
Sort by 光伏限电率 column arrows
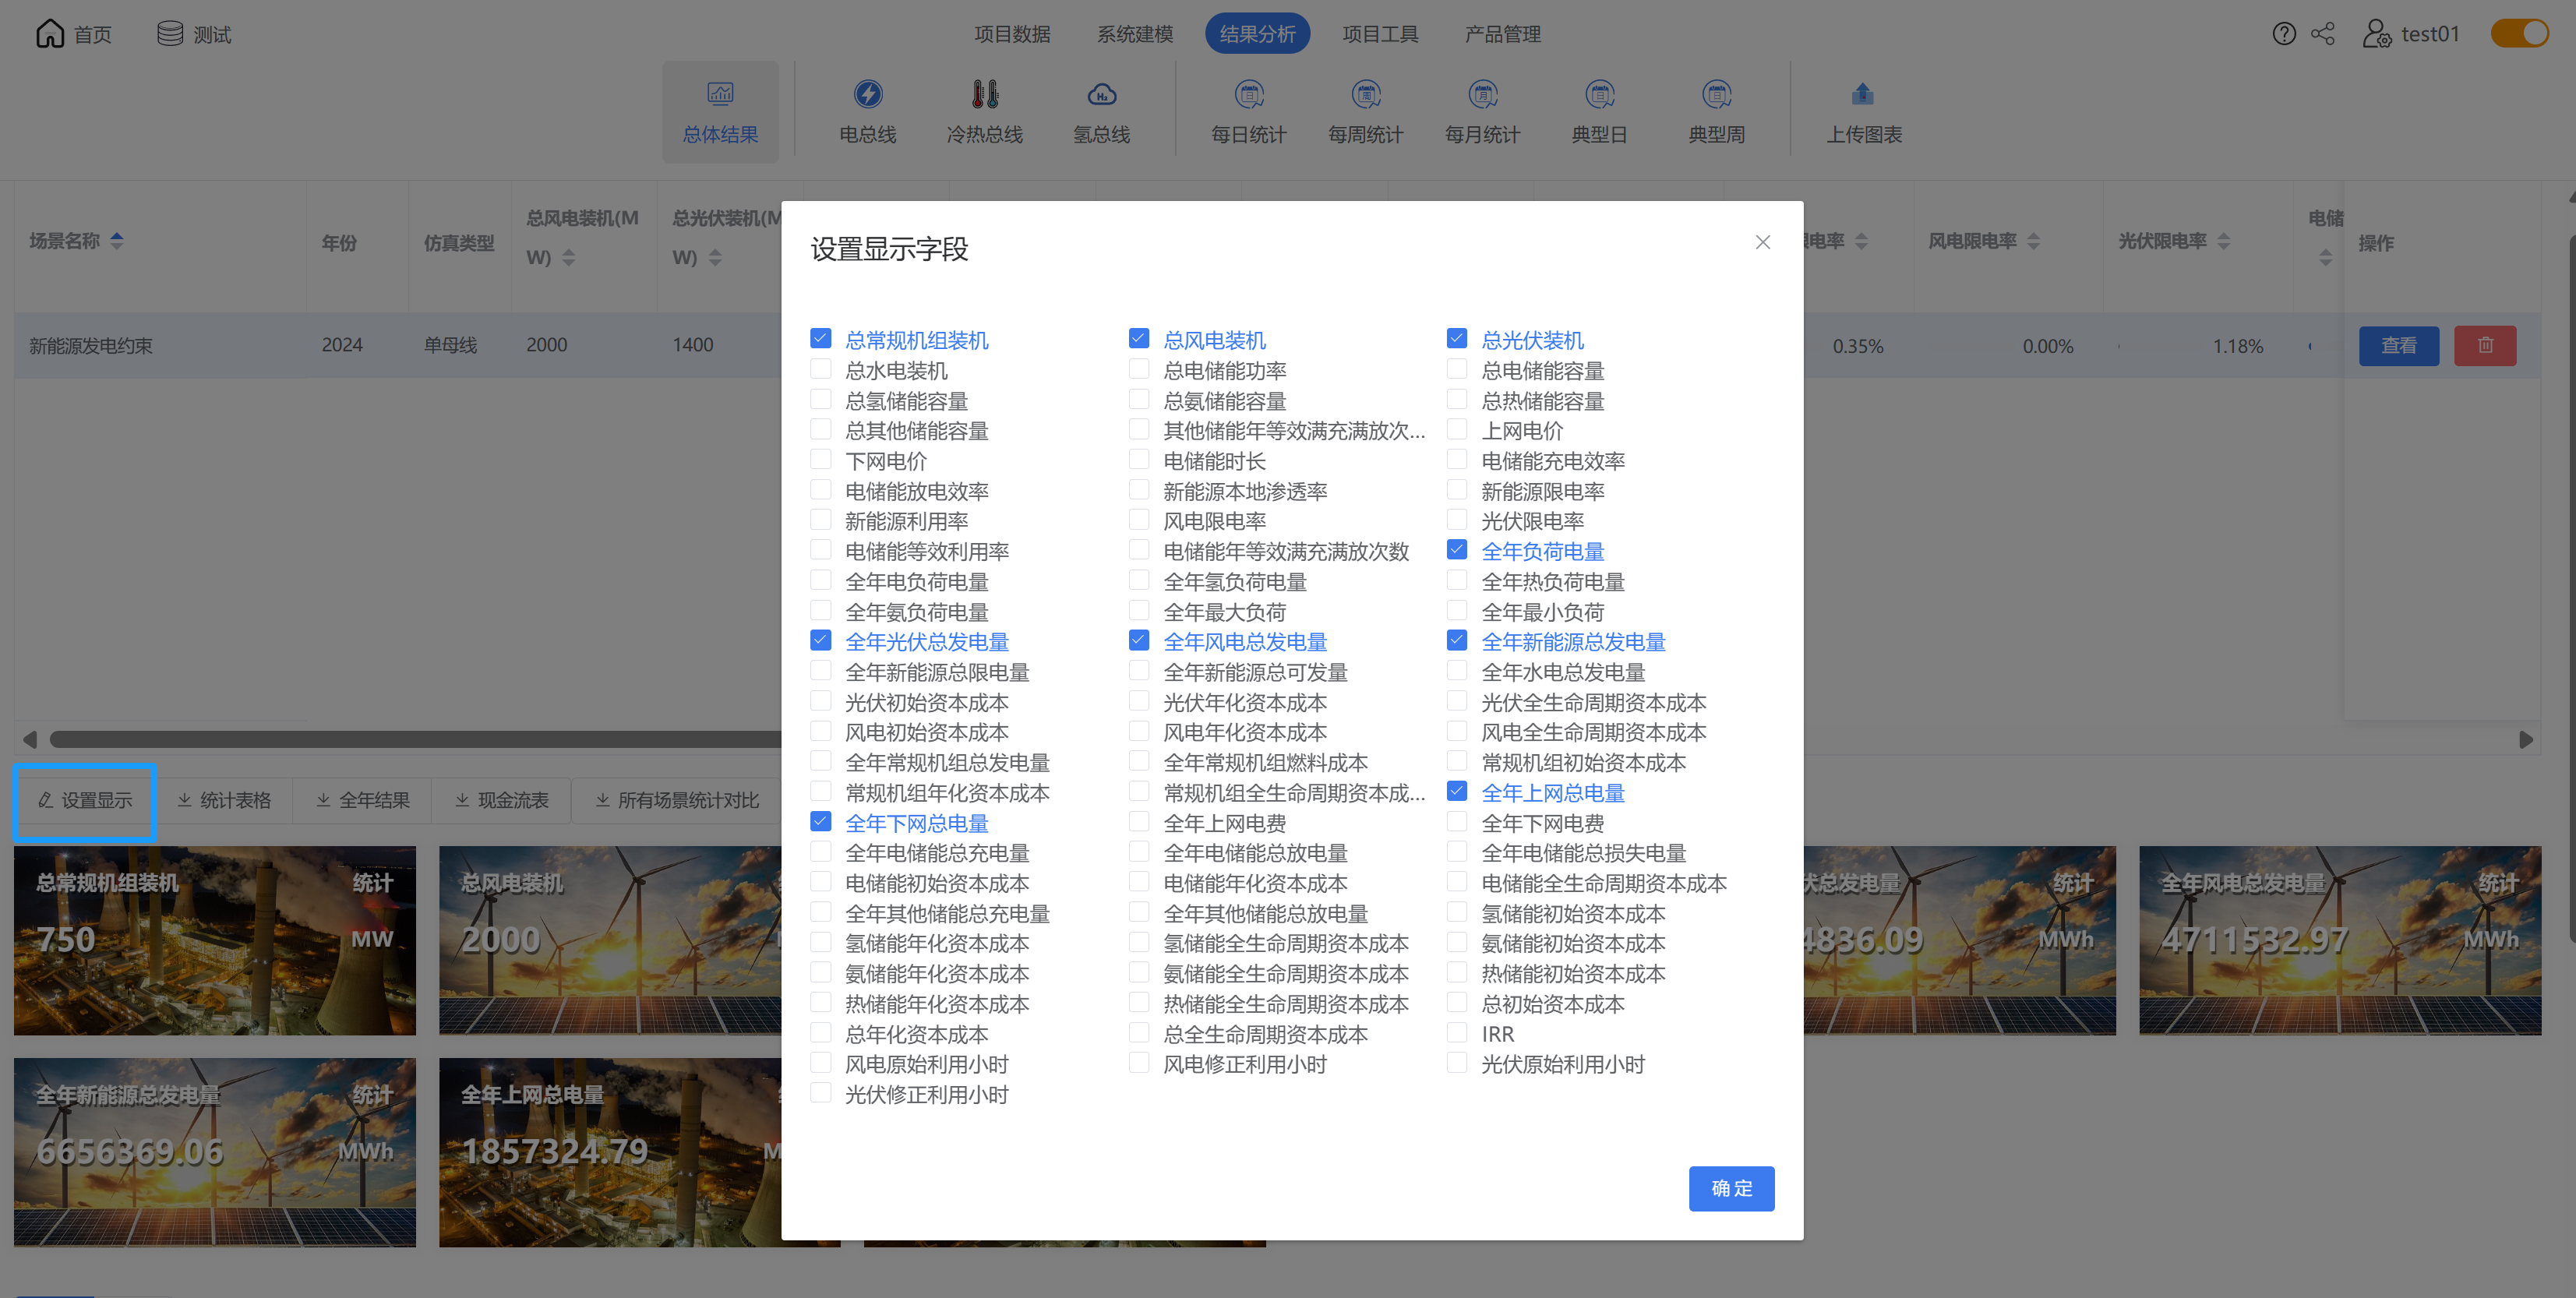(x=2224, y=241)
